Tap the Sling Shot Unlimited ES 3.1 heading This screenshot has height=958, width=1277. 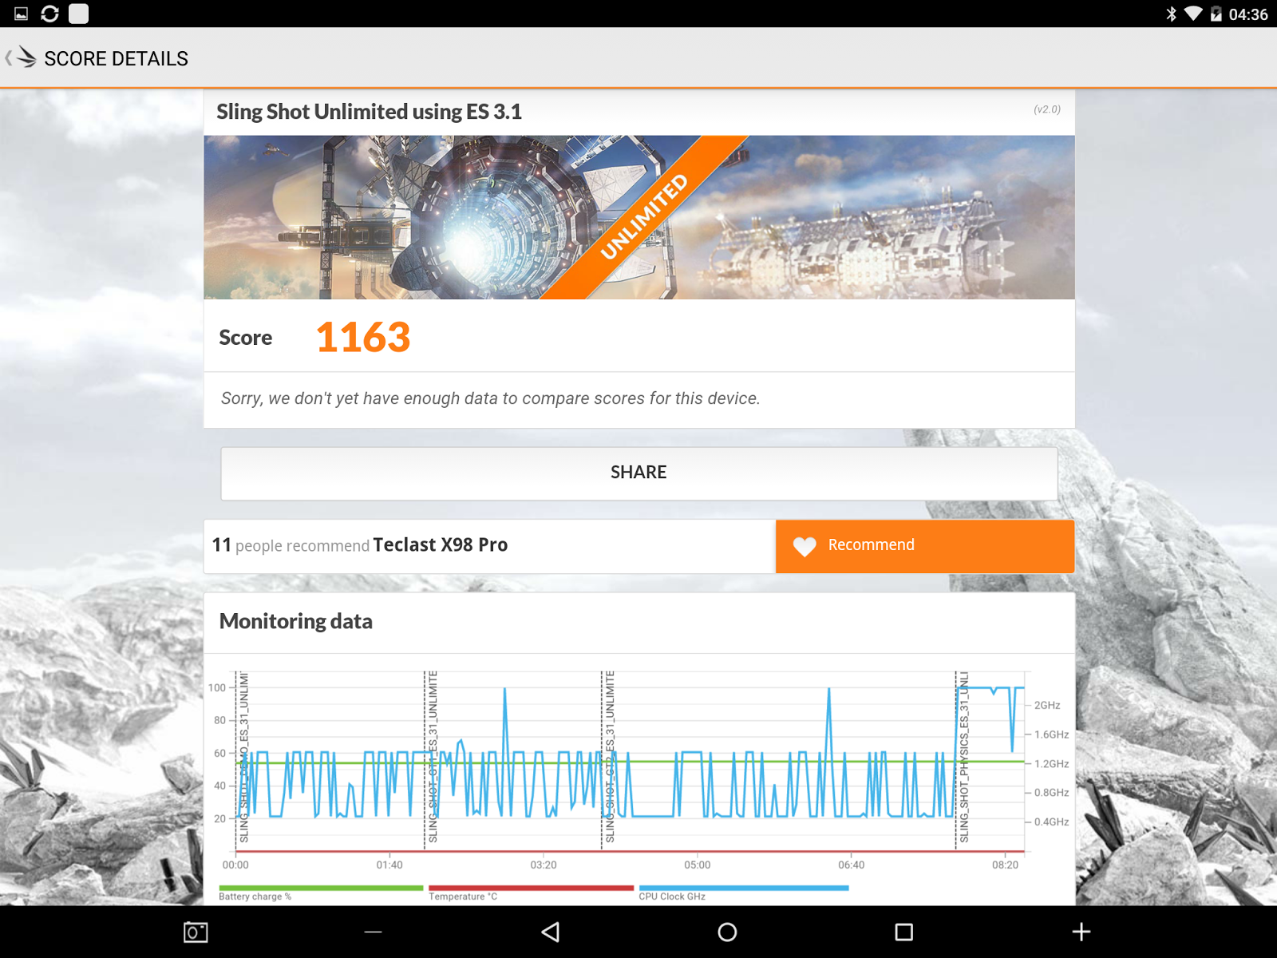(x=369, y=112)
